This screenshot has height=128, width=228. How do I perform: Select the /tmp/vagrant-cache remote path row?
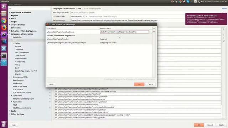click(x=100, y=43)
